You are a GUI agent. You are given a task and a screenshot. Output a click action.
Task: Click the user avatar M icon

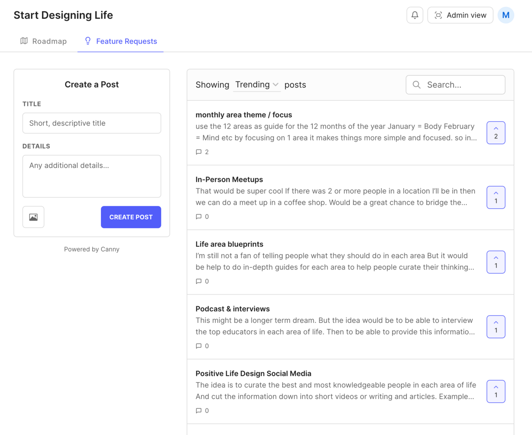506,15
